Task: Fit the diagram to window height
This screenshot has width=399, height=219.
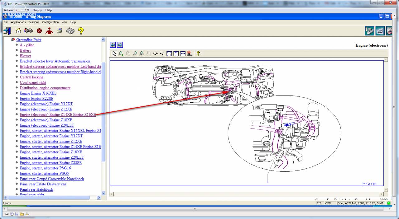Action: coord(176,54)
